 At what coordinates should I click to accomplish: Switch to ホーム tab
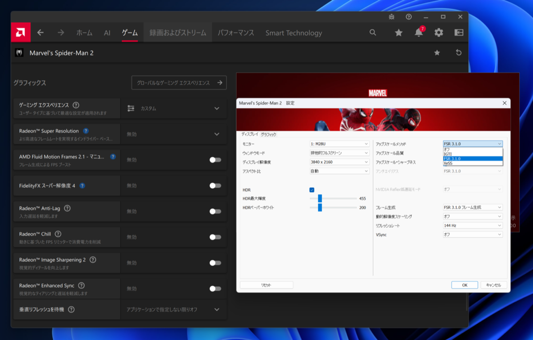point(84,33)
